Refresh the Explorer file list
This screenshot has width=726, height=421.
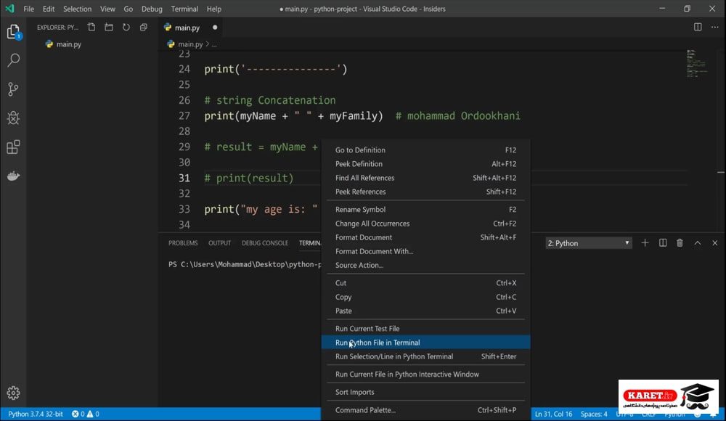pyautogui.click(x=126, y=28)
